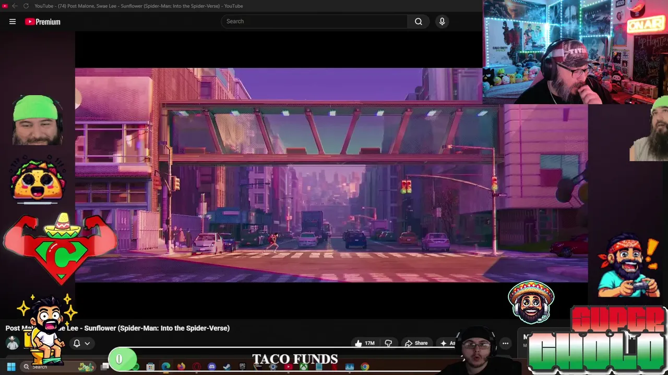Open the Windows Start button

(11, 367)
